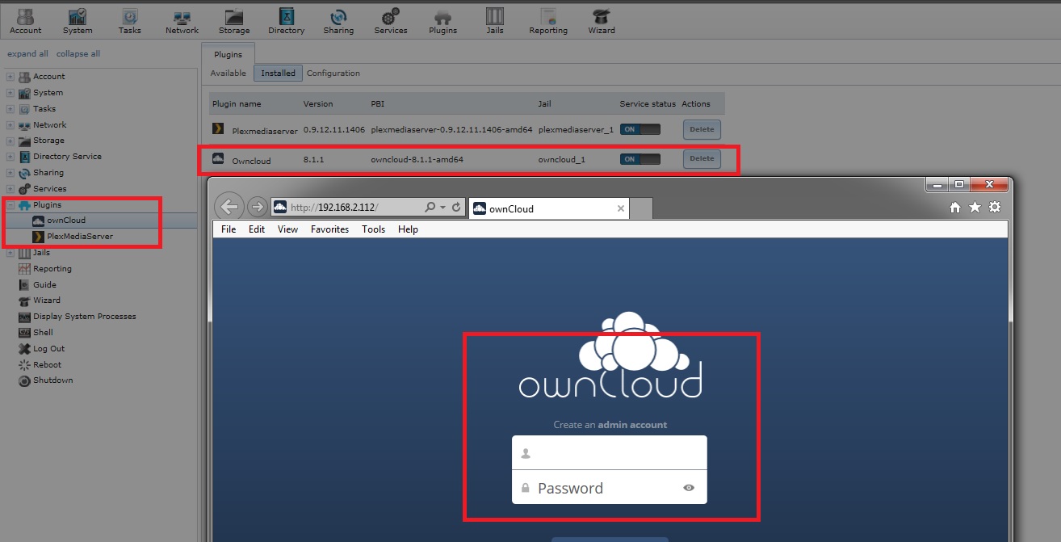Open the Services toolbar icon

pyautogui.click(x=391, y=21)
